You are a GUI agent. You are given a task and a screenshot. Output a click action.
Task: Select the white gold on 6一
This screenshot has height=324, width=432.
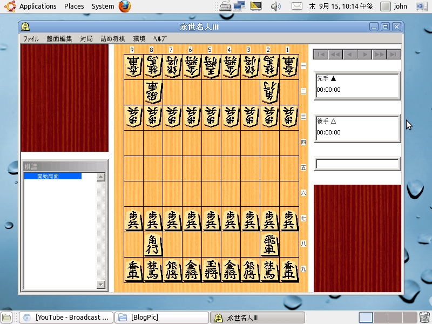click(192, 67)
